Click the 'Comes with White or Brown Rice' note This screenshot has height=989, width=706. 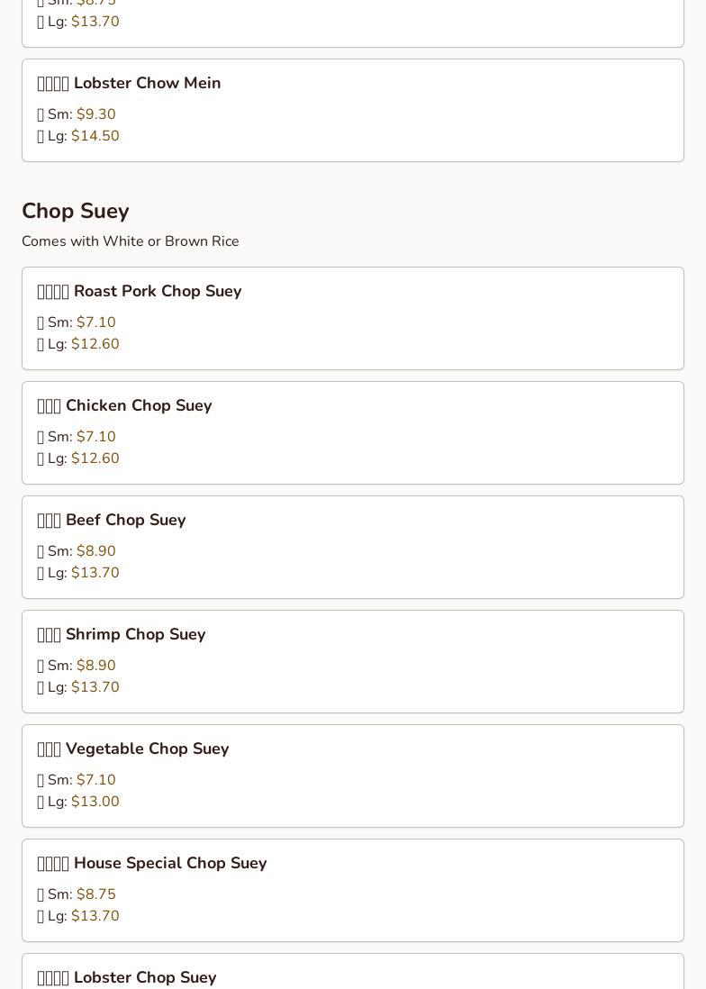(131, 241)
